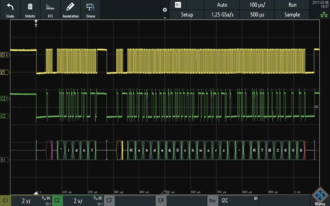Click the upper C1 trigger level marker
Viewport: 330px width, 206px height.
click(x=5, y=55)
